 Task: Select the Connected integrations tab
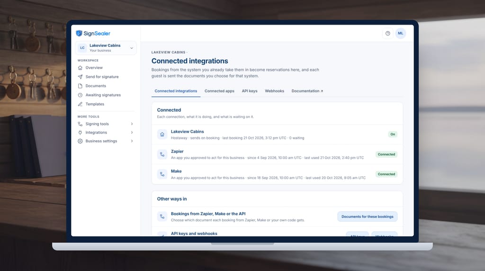pyautogui.click(x=176, y=91)
